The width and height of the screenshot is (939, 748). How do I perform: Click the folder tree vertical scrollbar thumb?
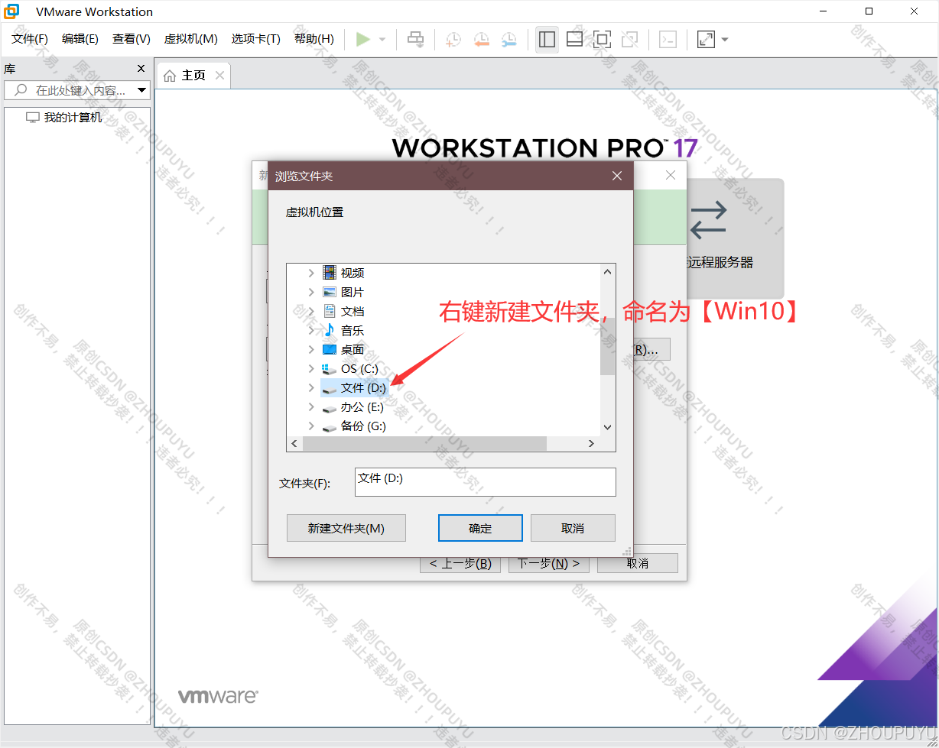(607, 346)
